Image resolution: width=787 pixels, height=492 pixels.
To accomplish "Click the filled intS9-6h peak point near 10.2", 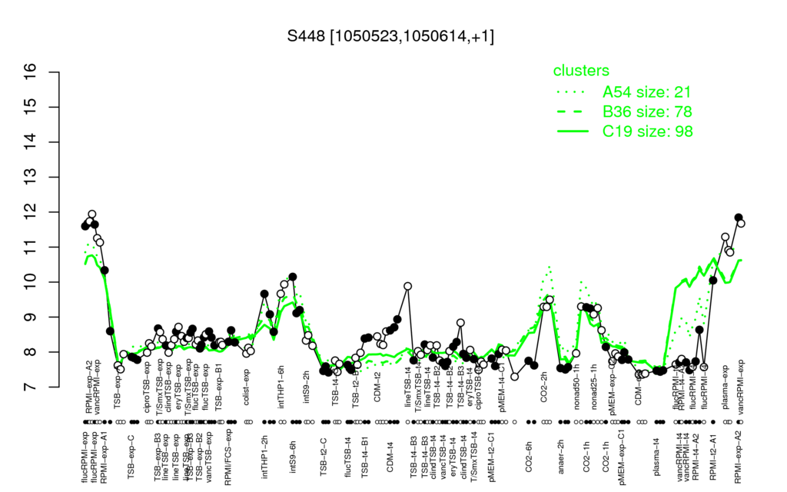I will click(293, 277).
